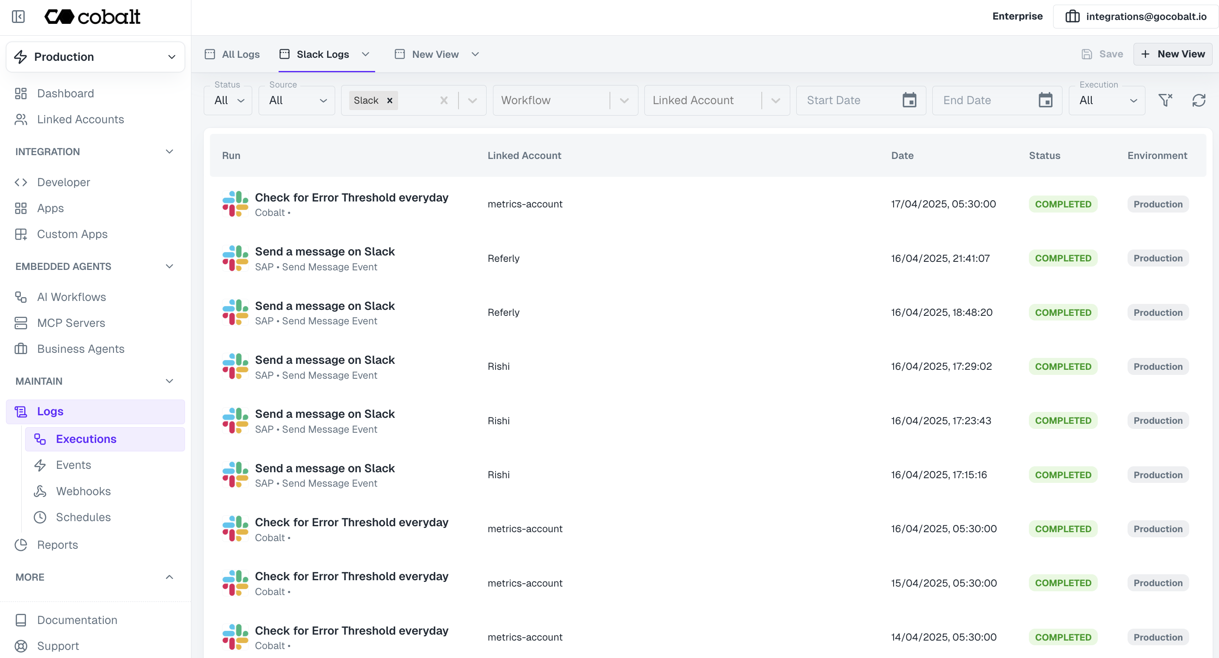Open Documentation from the sidebar
This screenshot has width=1219, height=658.
point(77,620)
